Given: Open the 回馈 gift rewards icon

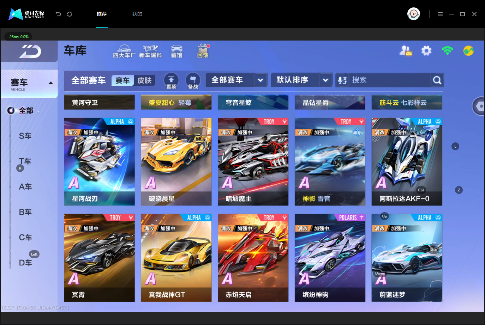Looking at the screenshot, I should [203, 51].
